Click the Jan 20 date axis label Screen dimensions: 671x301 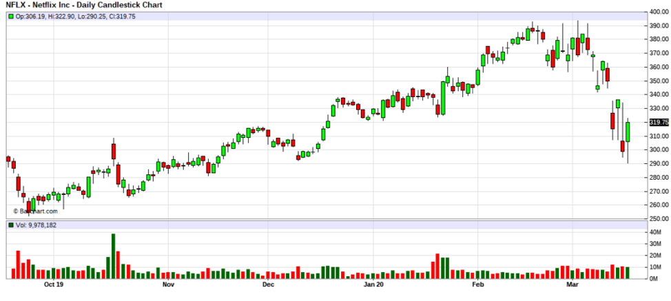point(373,284)
